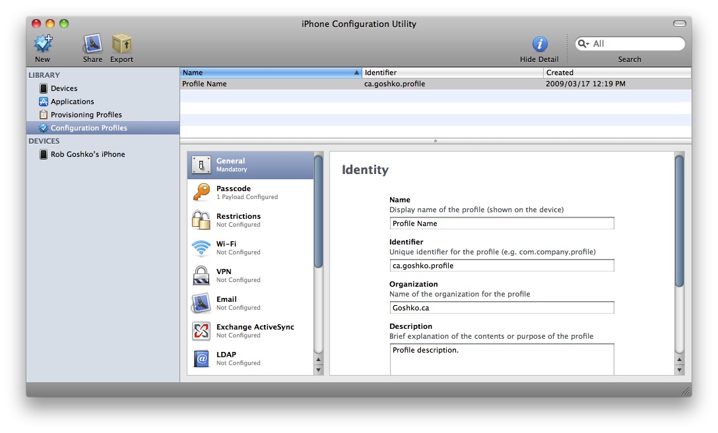Open Provisioning Profiles in sidebar
This screenshot has width=718, height=433.
click(x=102, y=115)
